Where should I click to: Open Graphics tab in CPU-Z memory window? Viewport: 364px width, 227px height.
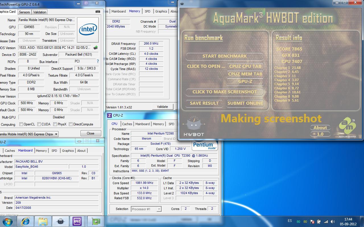click(x=161, y=11)
